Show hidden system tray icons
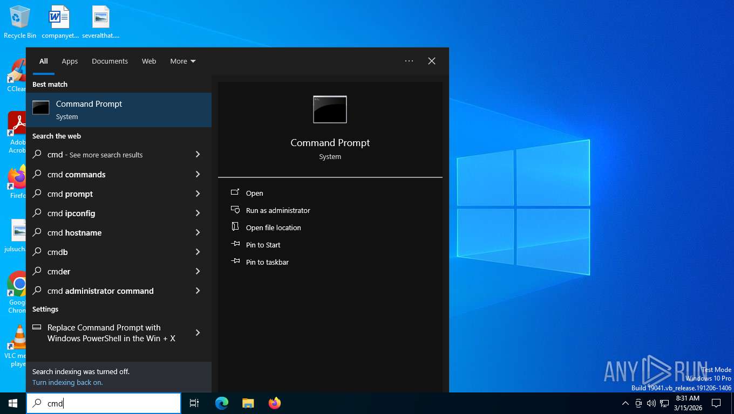This screenshot has width=734, height=414. click(626, 403)
